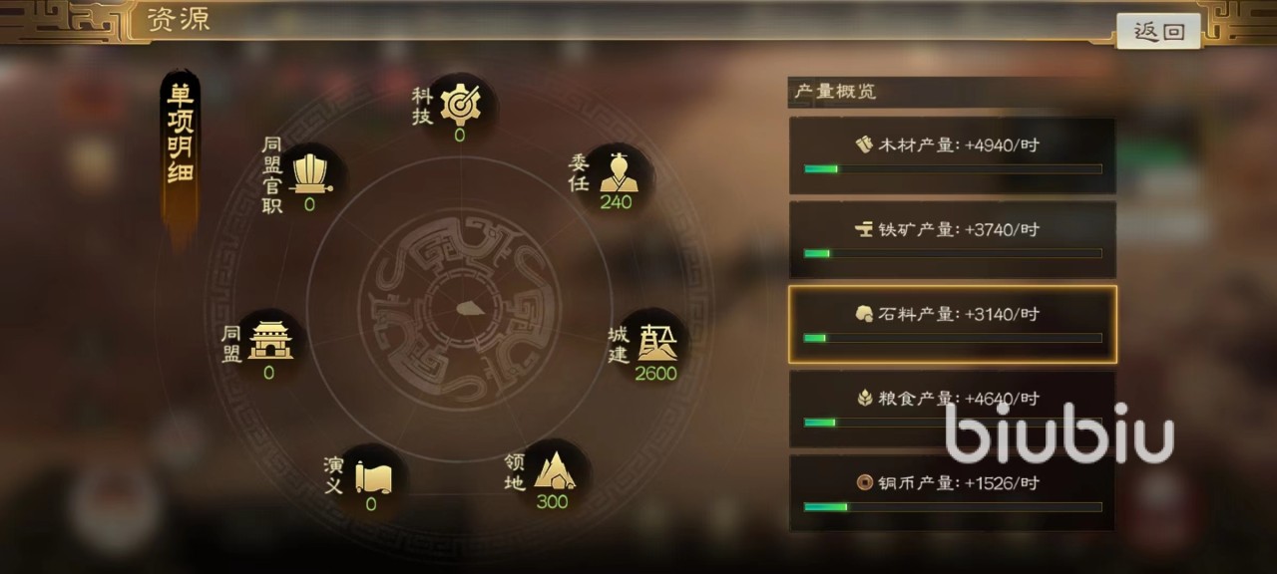This screenshot has width=1277, height=574.
Task: Select the 粮食产量 production row
Action: click(952, 409)
